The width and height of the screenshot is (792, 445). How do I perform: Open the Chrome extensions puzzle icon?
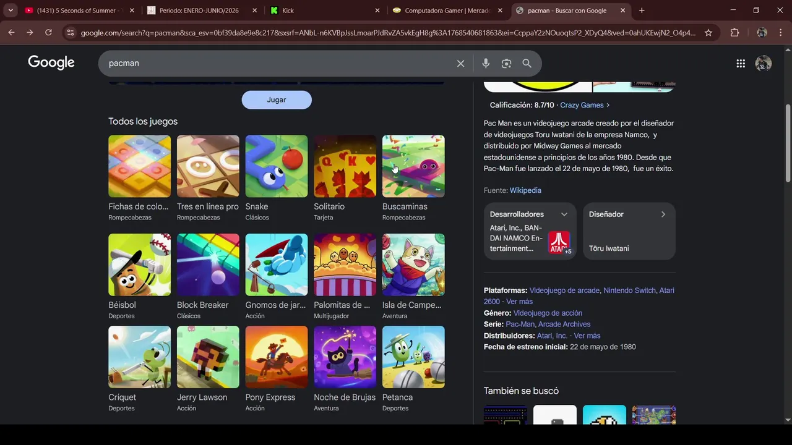[734, 33]
